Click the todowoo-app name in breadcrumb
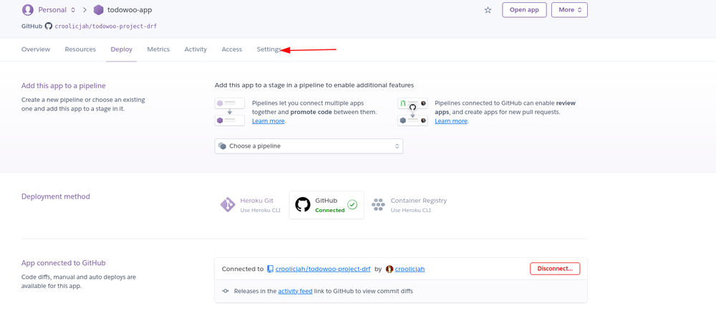Image resolution: width=716 pixels, height=321 pixels. tap(130, 9)
